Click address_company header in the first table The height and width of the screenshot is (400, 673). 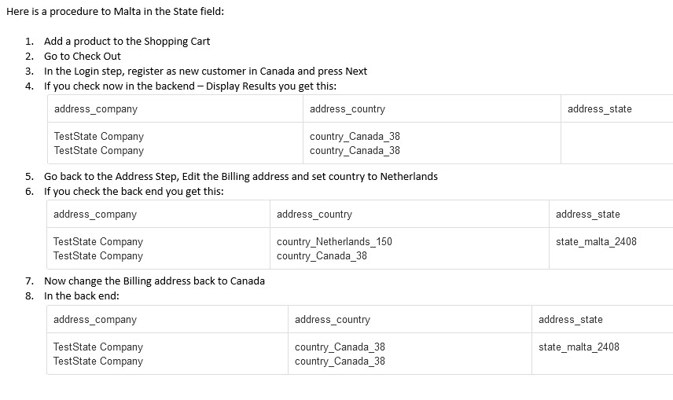tap(95, 109)
